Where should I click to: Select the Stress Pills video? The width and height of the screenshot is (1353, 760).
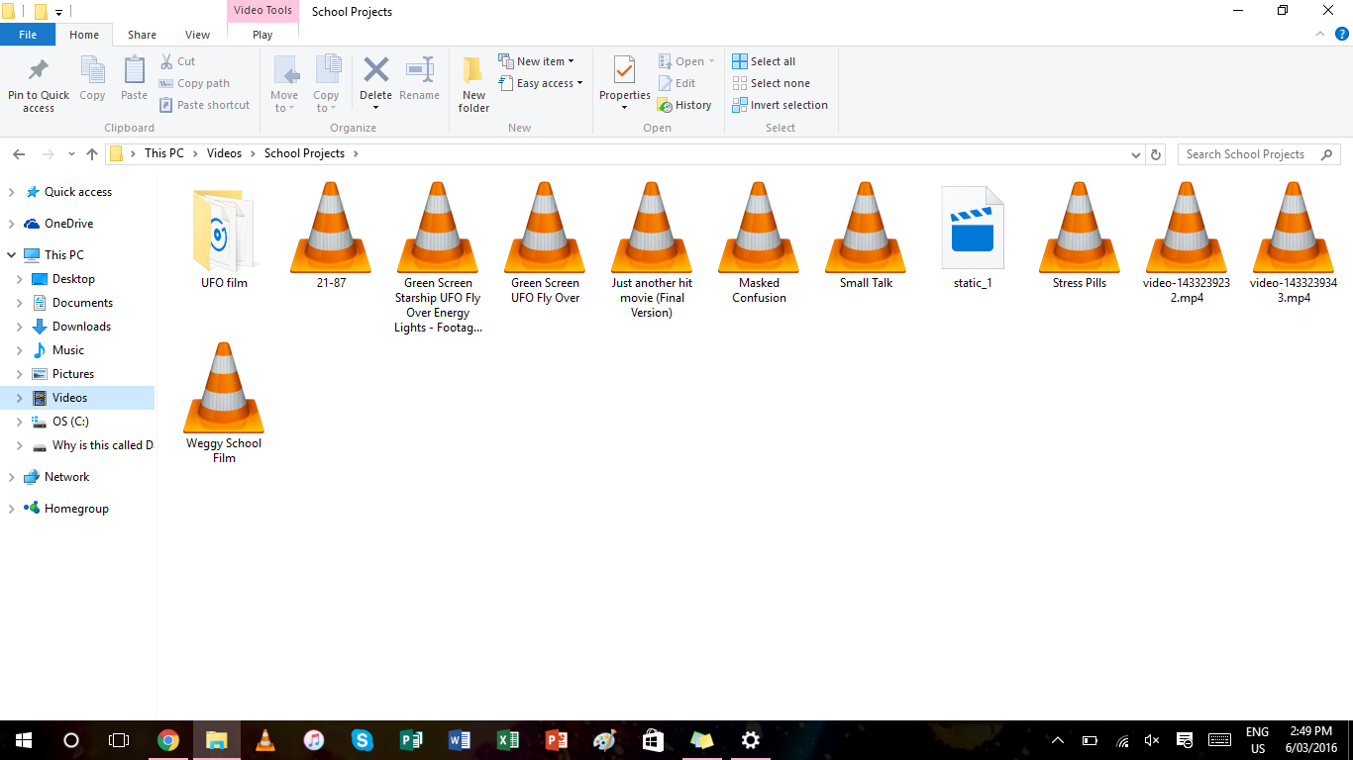(1080, 236)
